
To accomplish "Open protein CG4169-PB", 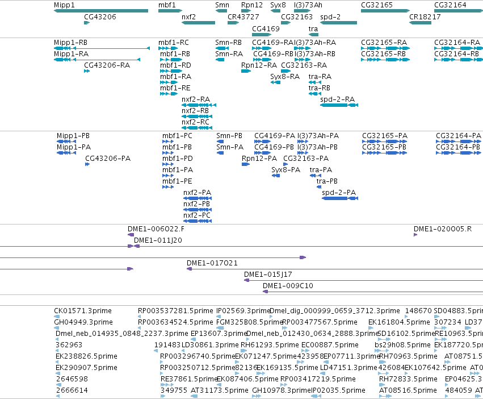I will tap(262, 153).
